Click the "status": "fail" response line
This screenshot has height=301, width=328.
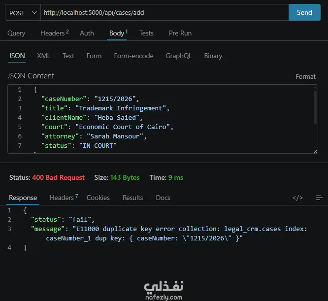(x=63, y=219)
